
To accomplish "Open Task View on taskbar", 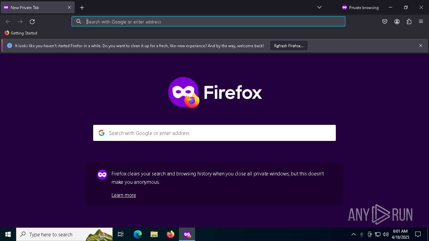I will [x=121, y=235].
